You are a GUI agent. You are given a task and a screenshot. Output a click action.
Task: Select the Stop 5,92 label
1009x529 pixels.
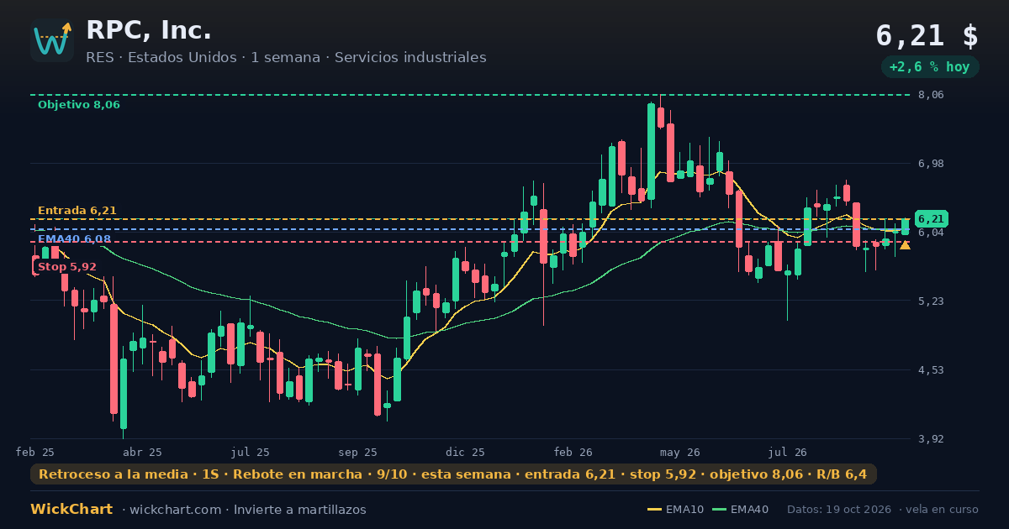tap(66, 267)
